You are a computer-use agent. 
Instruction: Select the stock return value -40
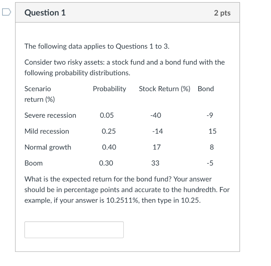(x=156, y=115)
